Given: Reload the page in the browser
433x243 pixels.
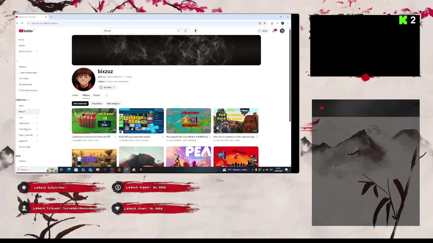Looking at the screenshot, I should tap(22, 23).
